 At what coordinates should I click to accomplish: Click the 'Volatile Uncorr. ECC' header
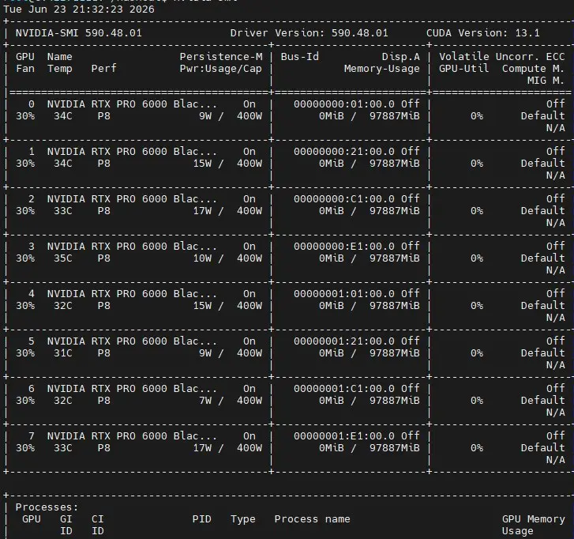[502, 57]
